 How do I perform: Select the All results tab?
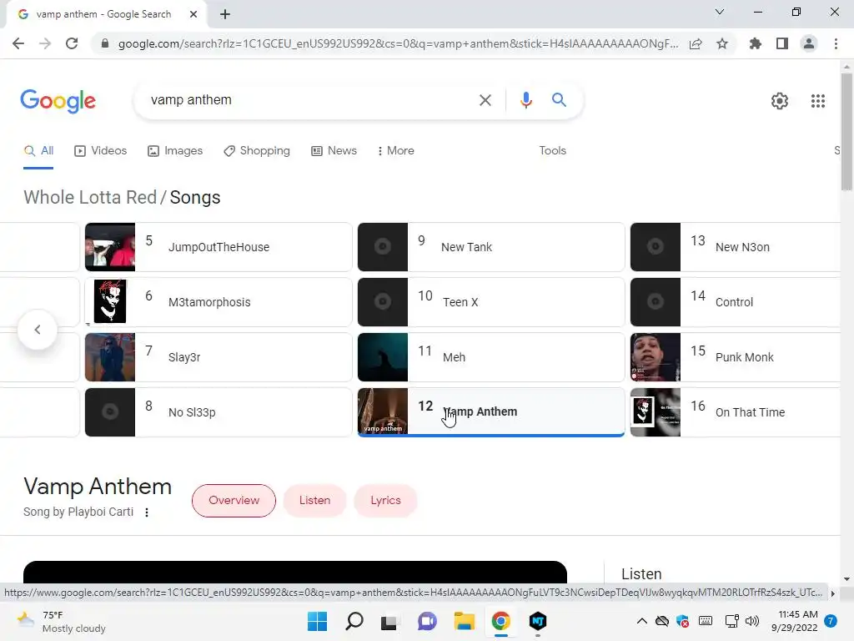click(x=38, y=151)
